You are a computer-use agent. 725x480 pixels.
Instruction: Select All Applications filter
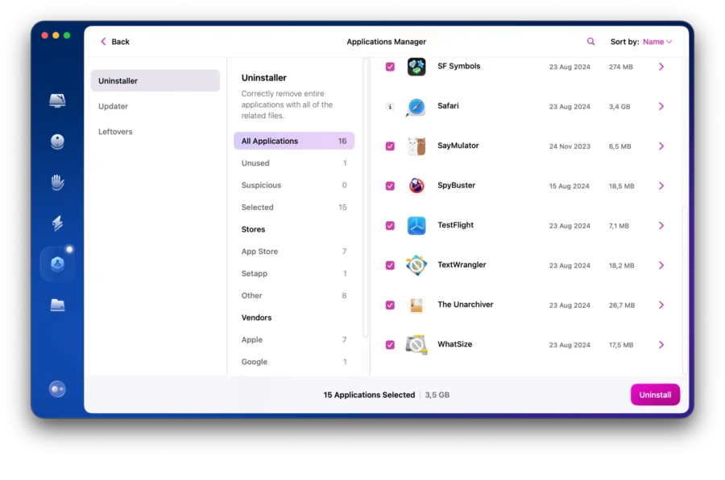(294, 141)
